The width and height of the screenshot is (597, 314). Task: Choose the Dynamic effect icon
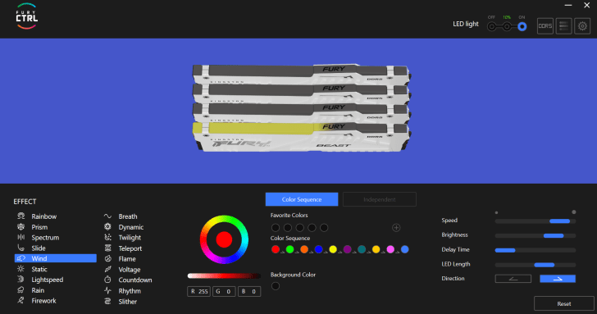tap(107, 227)
